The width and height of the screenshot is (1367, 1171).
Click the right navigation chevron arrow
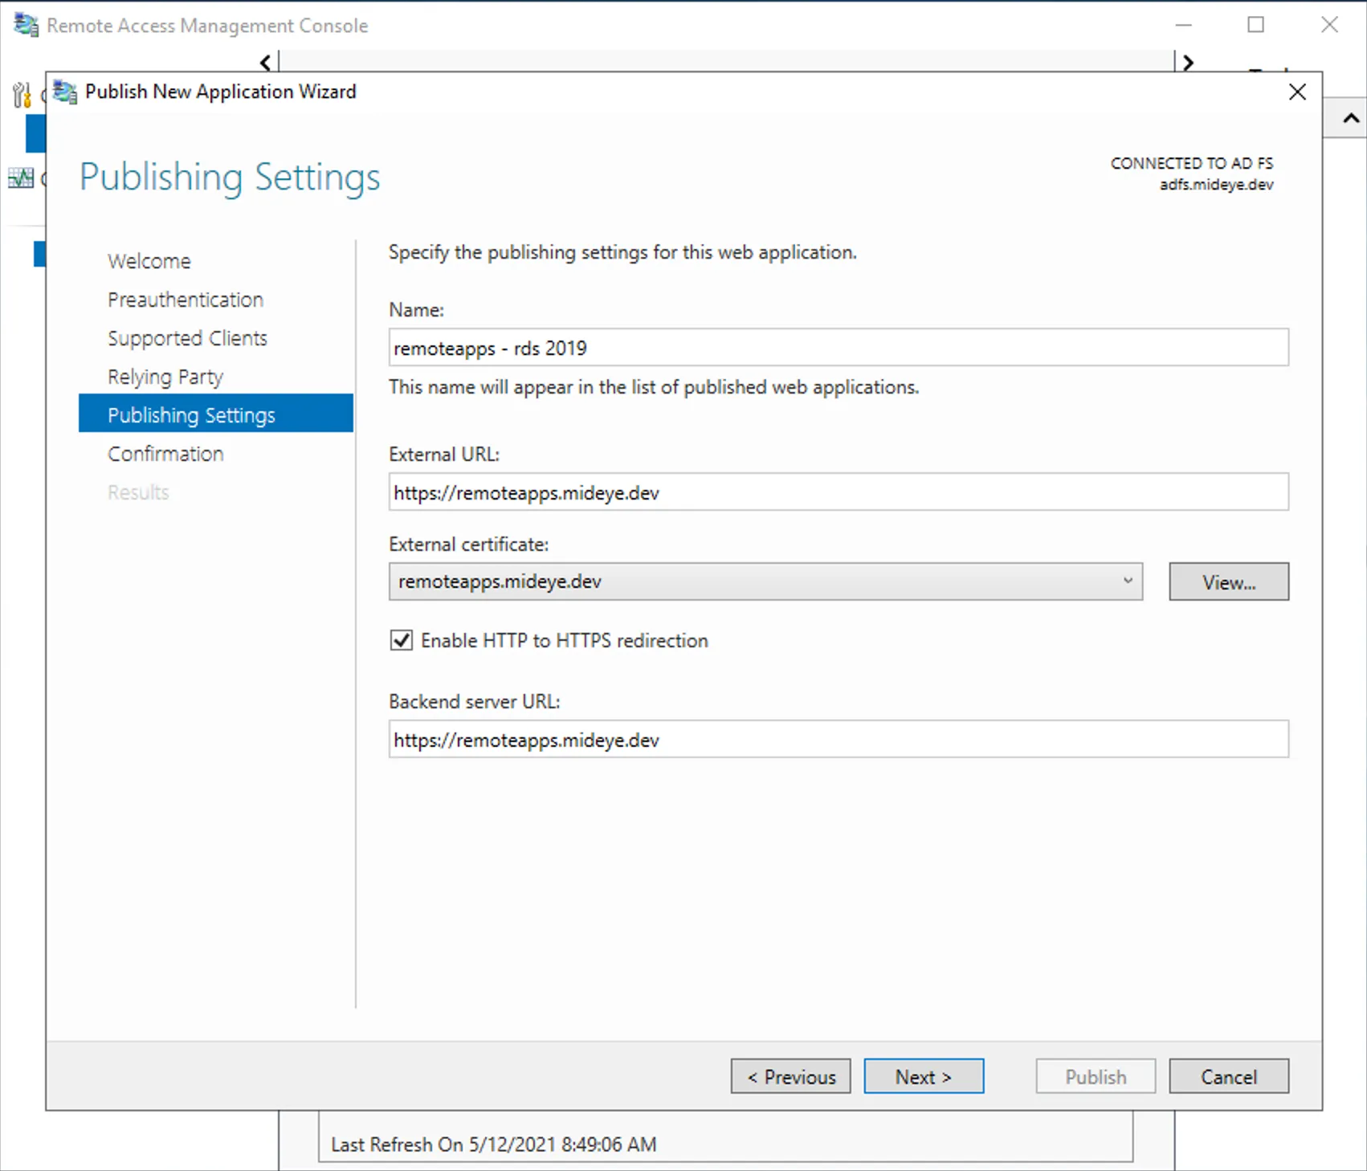1188,62
